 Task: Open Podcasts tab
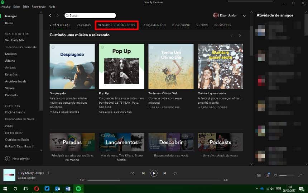[x=222, y=25]
